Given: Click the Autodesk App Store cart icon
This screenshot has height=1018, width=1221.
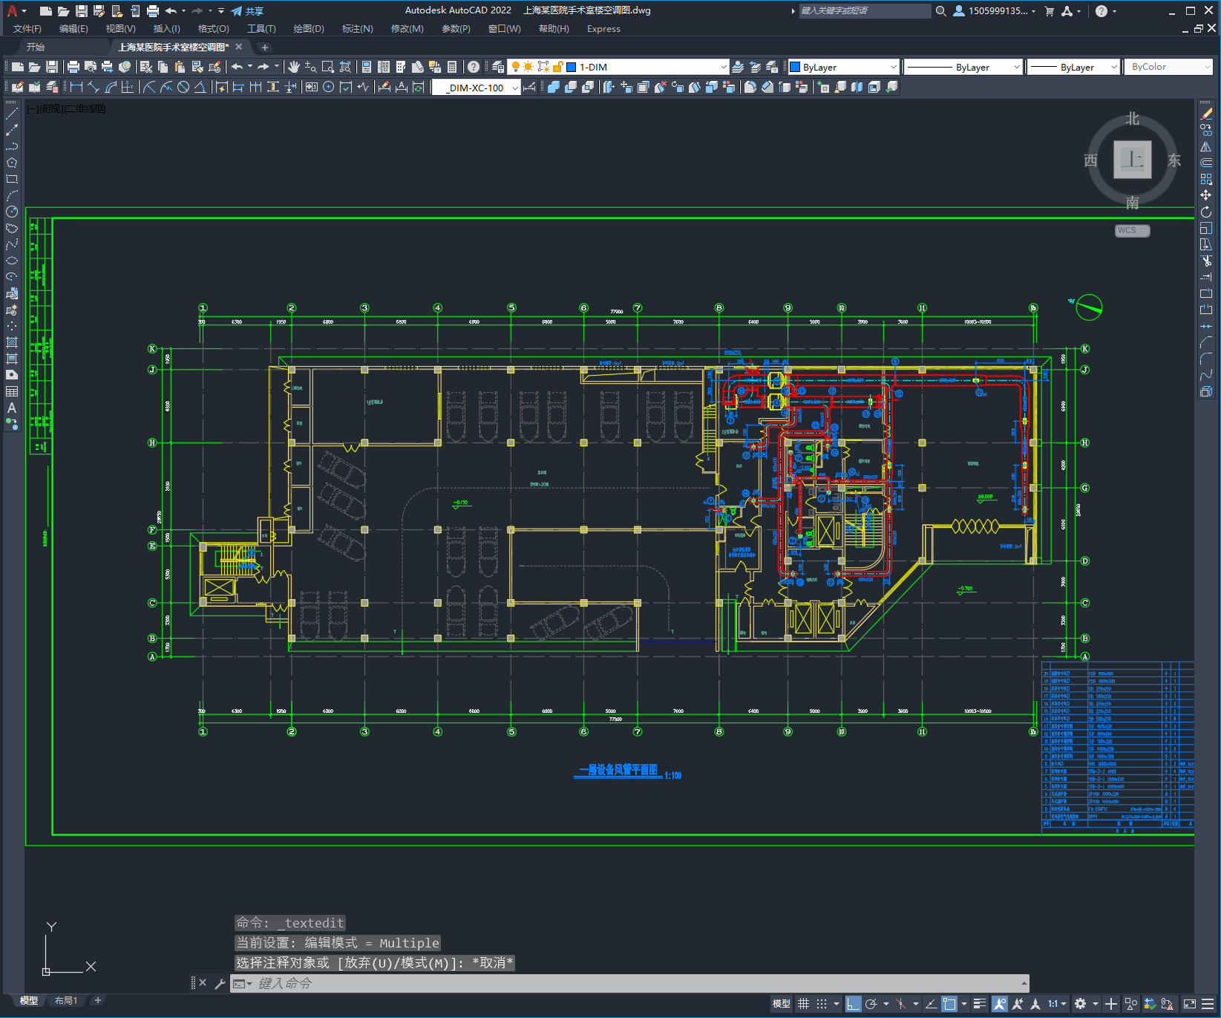Looking at the screenshot, I should click(x=1049, y=10).
